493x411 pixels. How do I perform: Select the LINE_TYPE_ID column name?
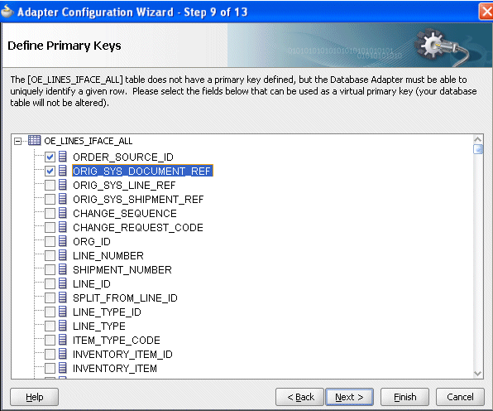107,312
